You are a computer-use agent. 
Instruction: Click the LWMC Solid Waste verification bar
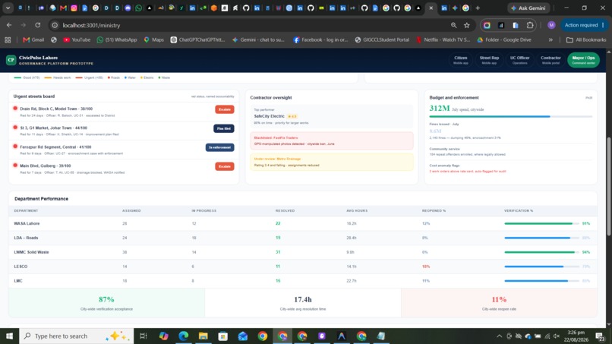click(541, 252)
